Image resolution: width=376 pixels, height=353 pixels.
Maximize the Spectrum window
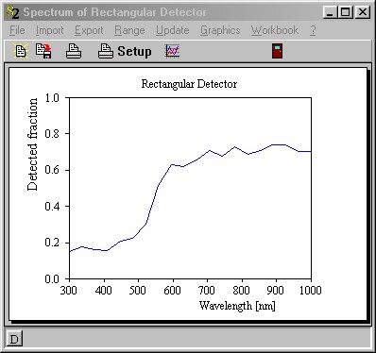pyautogui.click(x=346, y=12)
